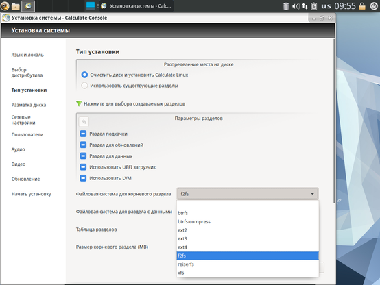Choose ext2 from the filesystem list
380x285 pixels.
[248, 230]
